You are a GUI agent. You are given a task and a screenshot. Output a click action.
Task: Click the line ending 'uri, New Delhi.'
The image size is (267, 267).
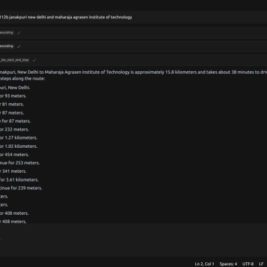coord(15,87)
